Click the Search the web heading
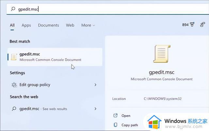The width and height of the screenshot is (209, 131). (x=24, y=97)
